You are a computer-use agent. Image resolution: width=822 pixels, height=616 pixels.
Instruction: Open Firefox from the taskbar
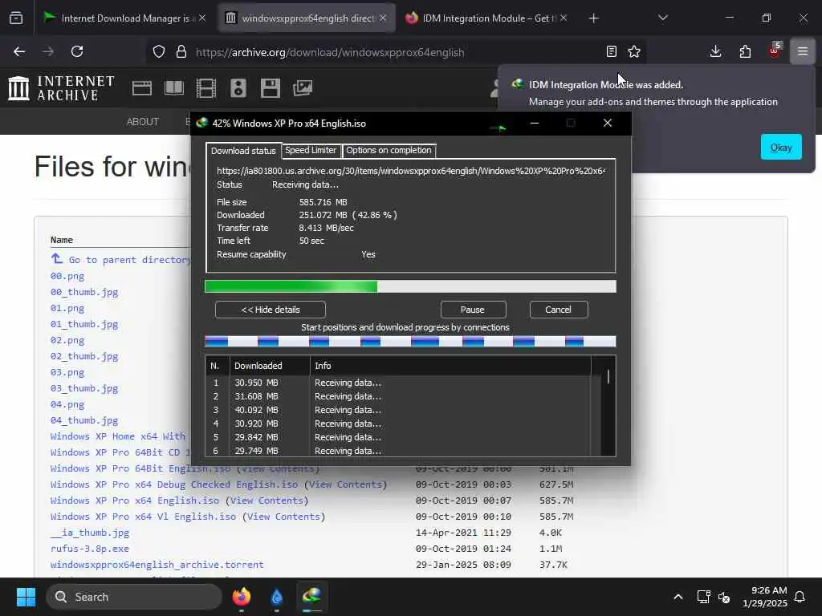(241, 597)
